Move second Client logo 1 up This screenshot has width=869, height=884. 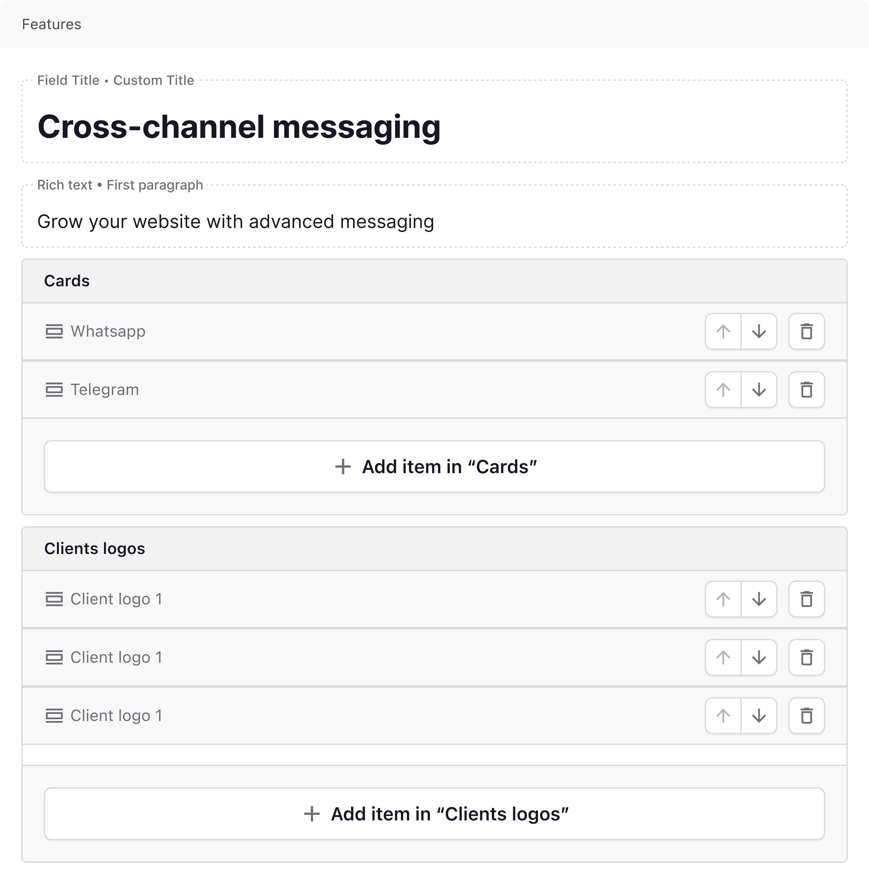(x=723, y=657)
